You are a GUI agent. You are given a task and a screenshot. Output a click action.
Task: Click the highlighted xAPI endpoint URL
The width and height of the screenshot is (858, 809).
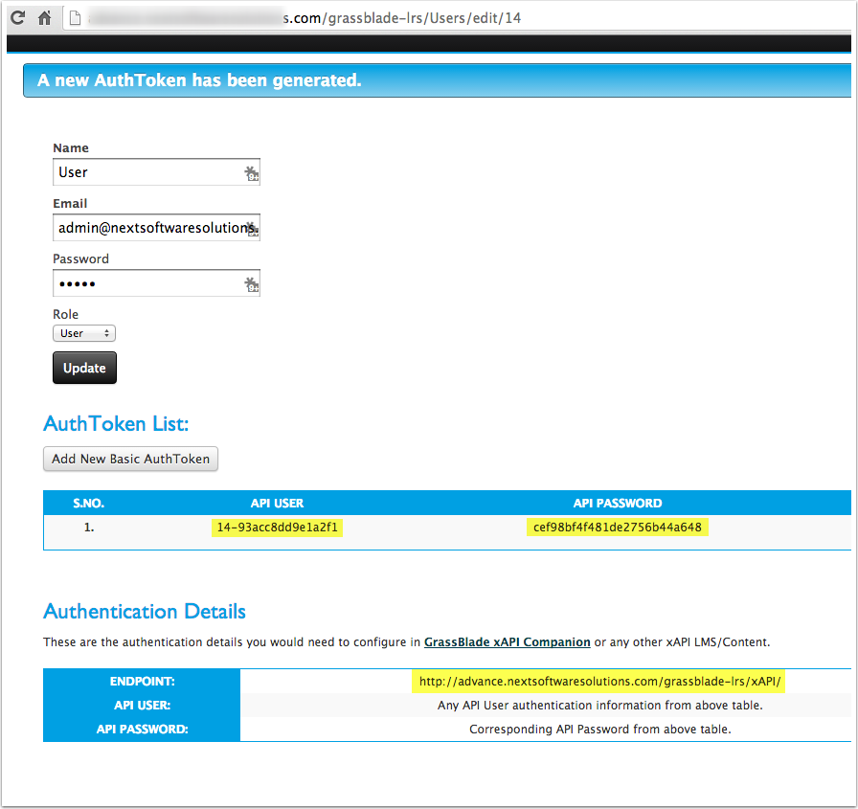coord(600,682)
